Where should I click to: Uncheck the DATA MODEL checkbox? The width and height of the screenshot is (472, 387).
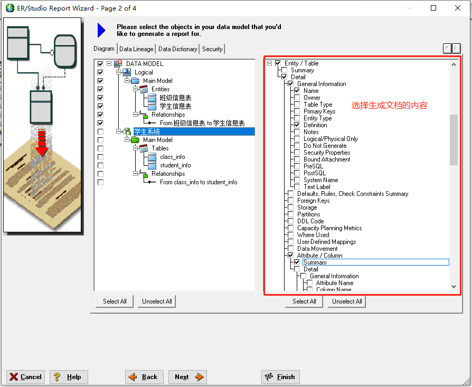tap(100, 64)
